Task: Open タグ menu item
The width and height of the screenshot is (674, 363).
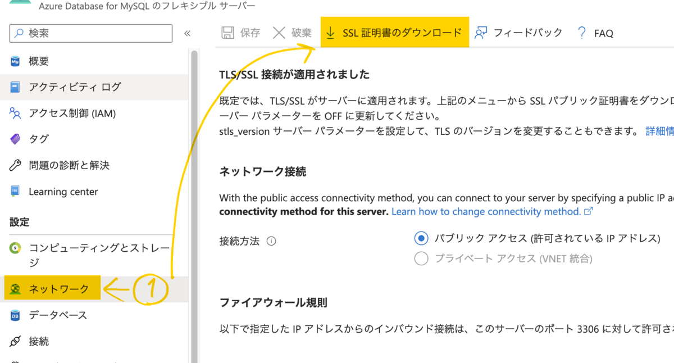Action: point(94,139)
